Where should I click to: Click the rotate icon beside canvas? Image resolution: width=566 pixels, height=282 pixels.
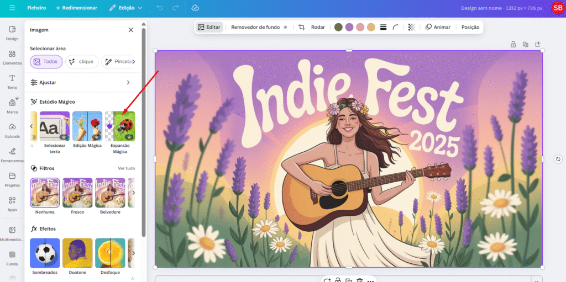coord(558,159)
